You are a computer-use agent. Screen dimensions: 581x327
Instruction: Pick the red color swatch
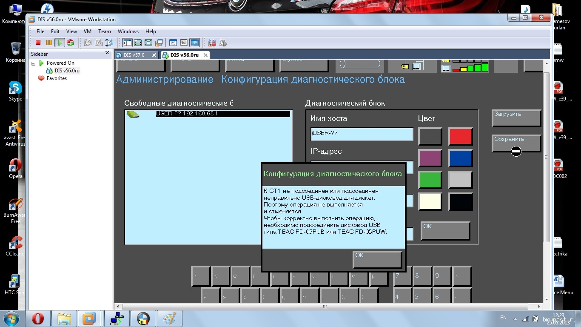460,137
